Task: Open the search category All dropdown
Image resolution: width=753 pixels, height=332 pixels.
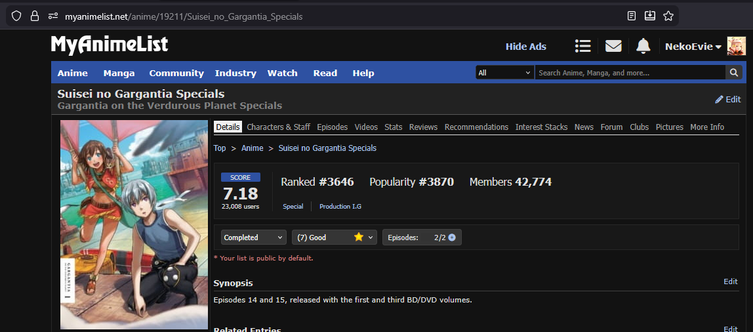Action: [504, 73]
